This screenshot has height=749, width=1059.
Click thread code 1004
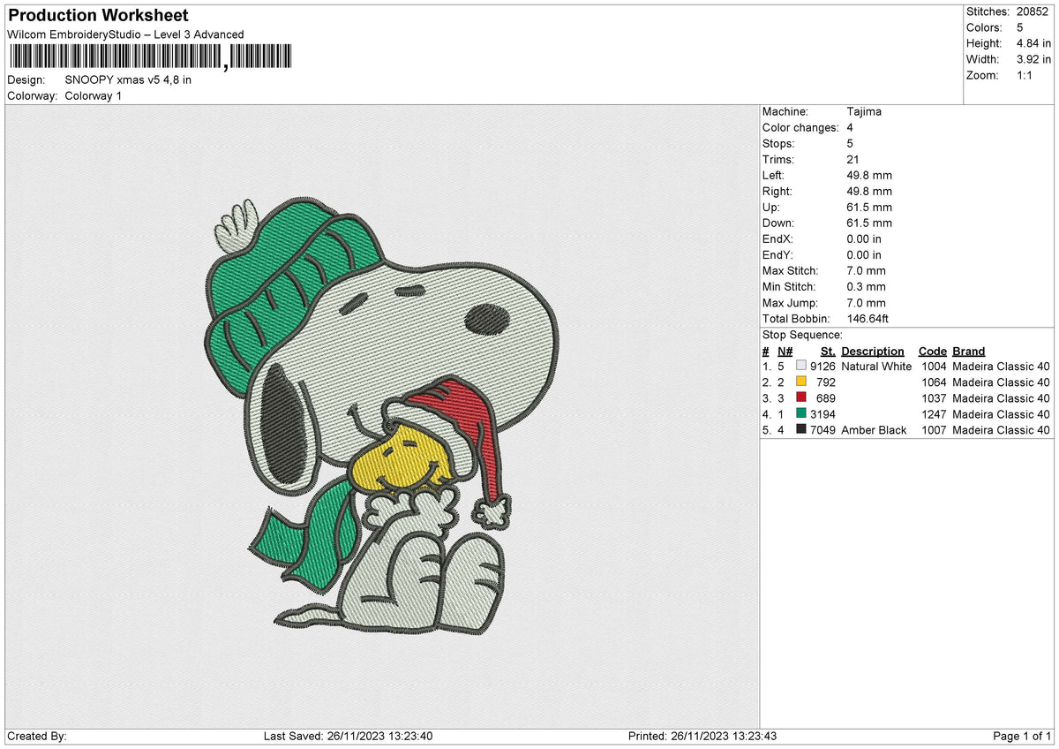pos(934,367)
